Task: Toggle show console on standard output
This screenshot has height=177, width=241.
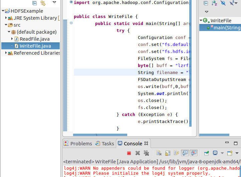Action: point(185,153)
